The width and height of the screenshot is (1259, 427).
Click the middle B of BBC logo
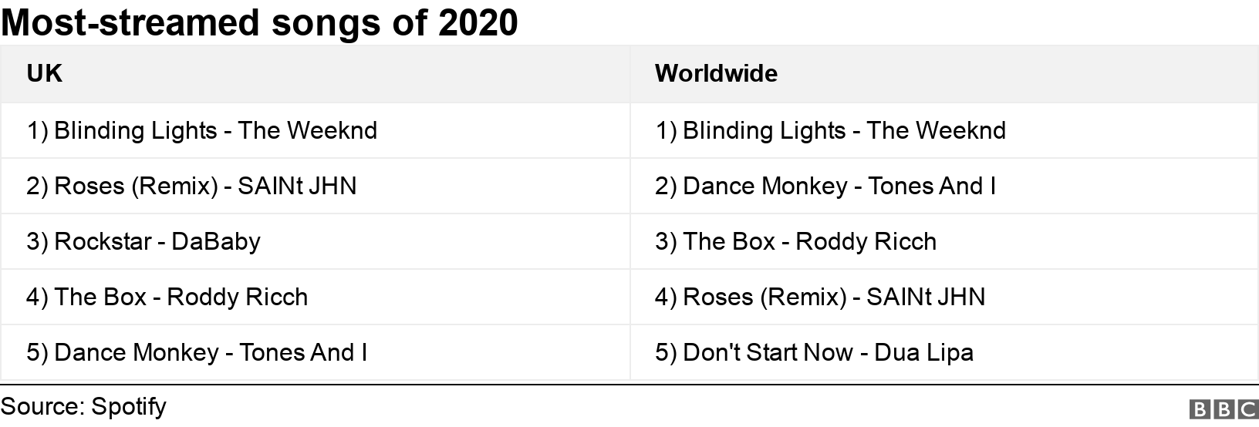coord(1224,409)
